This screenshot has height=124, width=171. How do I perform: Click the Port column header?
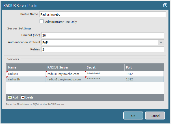pyautogui.click(x=144, y=67)
